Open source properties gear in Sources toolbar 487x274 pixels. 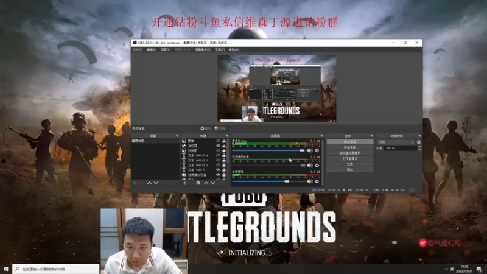tap(198, 183)
